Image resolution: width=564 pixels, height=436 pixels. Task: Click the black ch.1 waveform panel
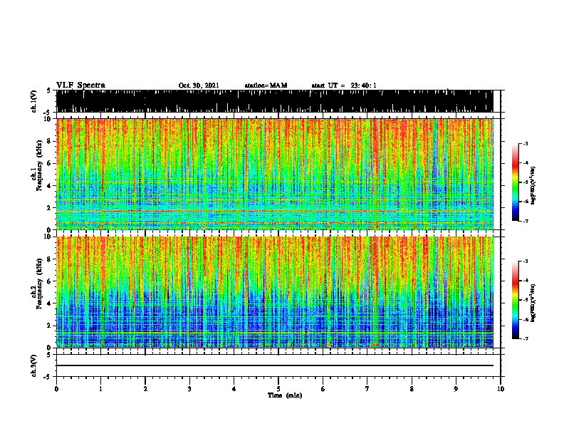pyautogui.click(x=275, y=101)
